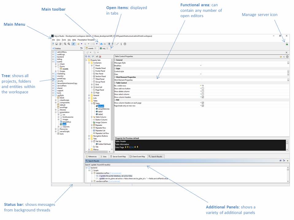Click the filter funnel icon above Property Sets
This screenshot has height=220, width=294.
tap(93, 57)
